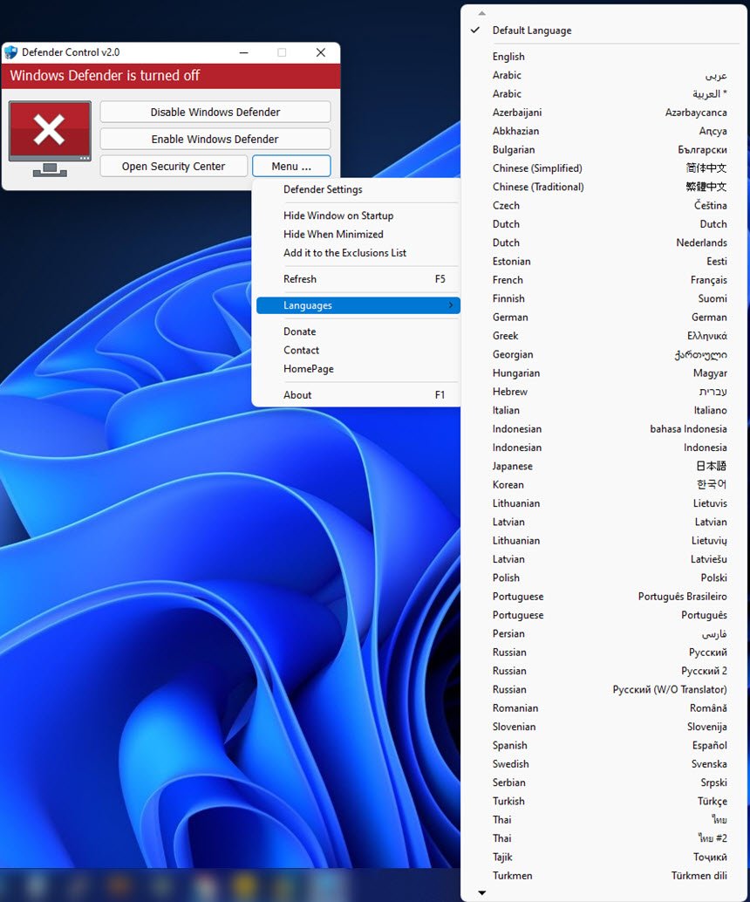Open HomePage menu entry
Image resolution: width=750 pixels, height=902 pixels.
point(358,369)
